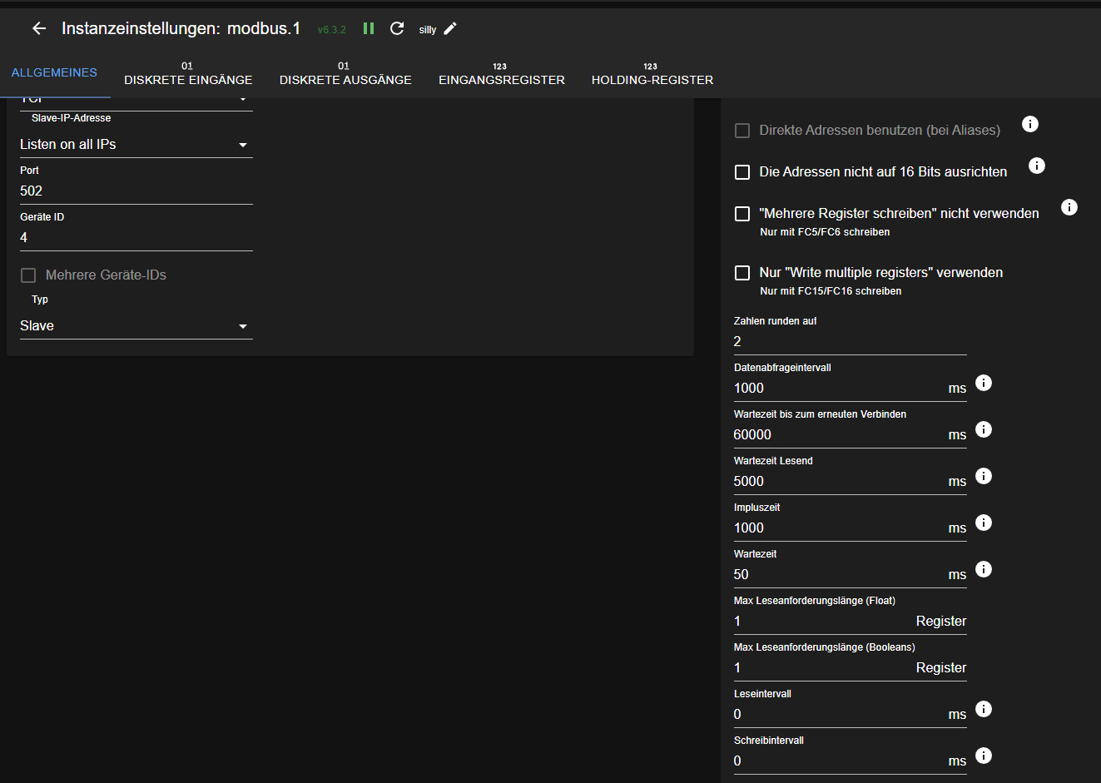This screenshot has height=783, width=1101.
Task: Go back using the arrow icon
Action: pos(39,28)
